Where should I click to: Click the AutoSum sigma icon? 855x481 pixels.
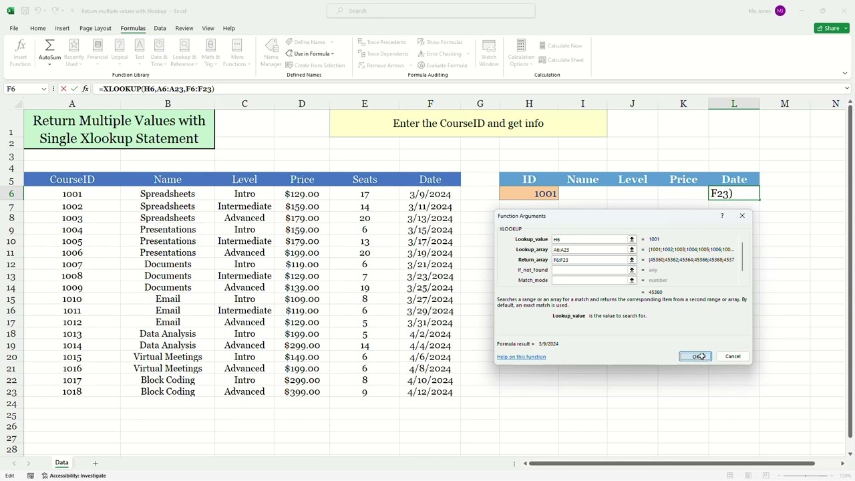point(49,45)
